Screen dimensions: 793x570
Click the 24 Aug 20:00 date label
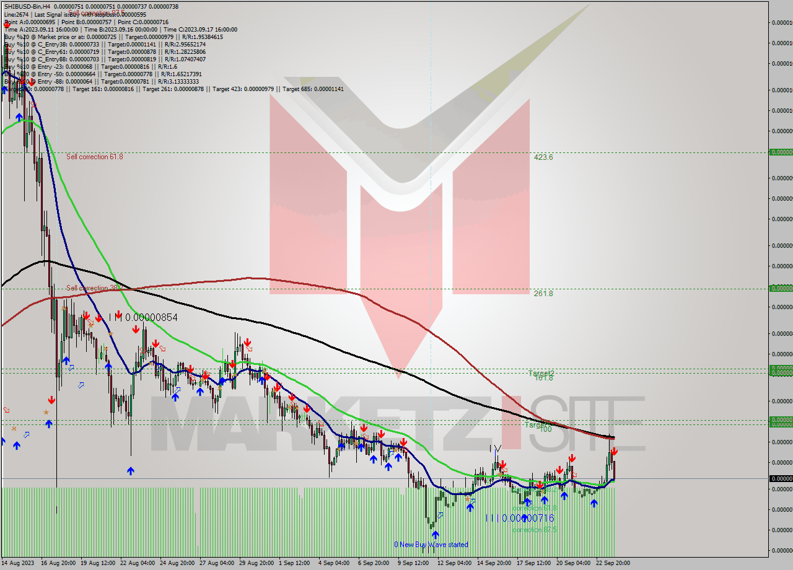click(x=177, y=563)
